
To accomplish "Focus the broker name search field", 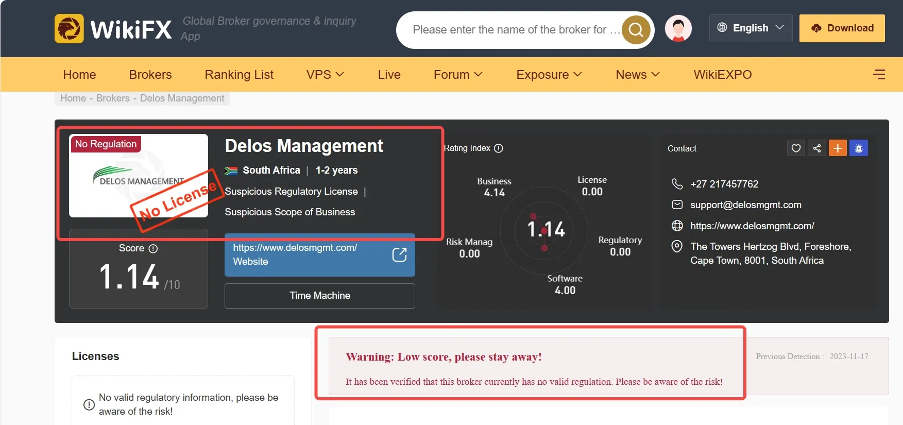I will click(516, 30).
